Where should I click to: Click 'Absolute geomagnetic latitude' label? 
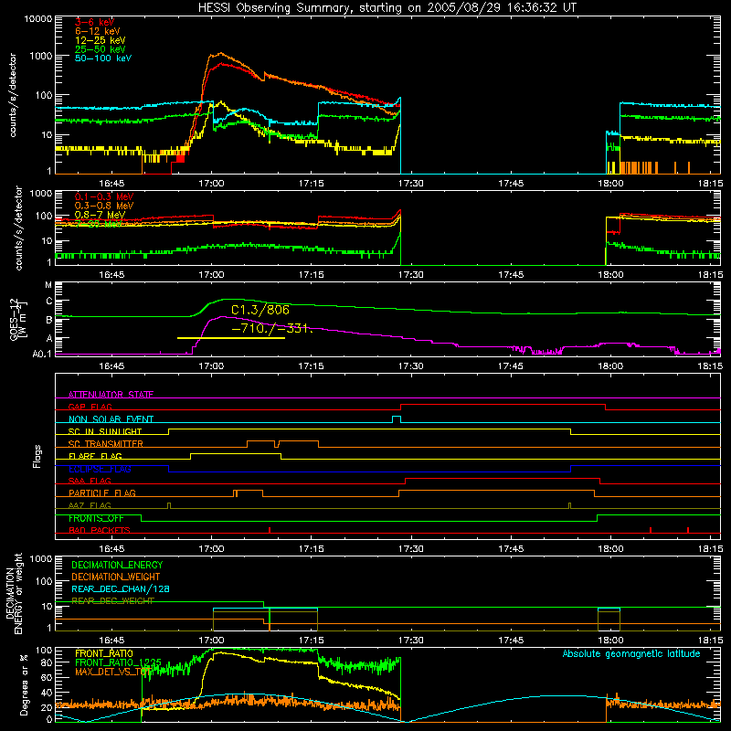pyautogui.click(x=631, y=653)
